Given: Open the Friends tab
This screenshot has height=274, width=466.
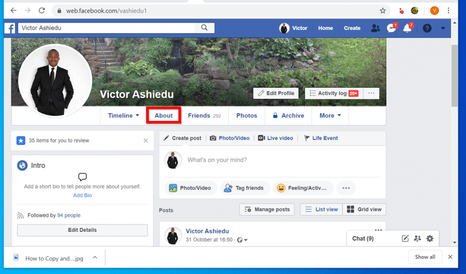Looking at the screenshot, I should tap(204, 116).
